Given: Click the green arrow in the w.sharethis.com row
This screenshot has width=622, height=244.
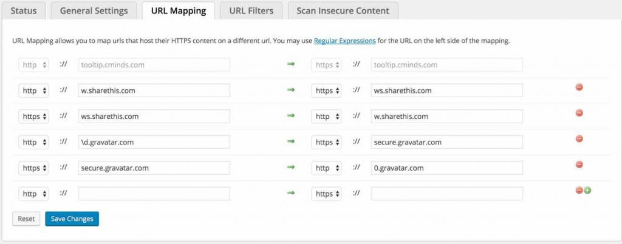Looking at the screenshot, I should 291,90.
